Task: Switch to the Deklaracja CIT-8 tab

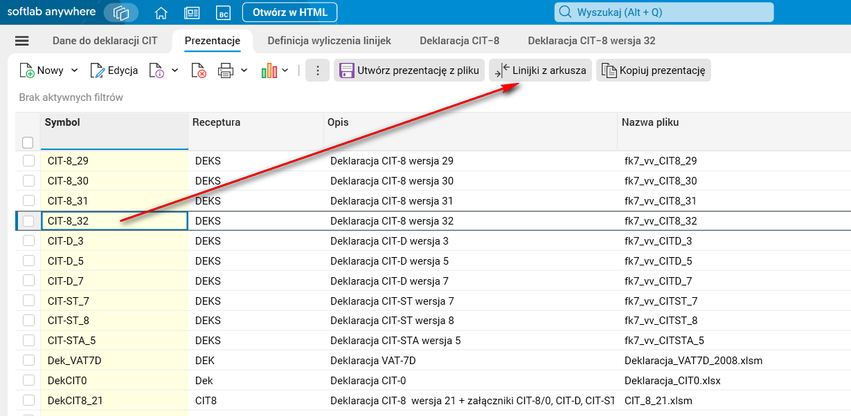Action: 460,41
